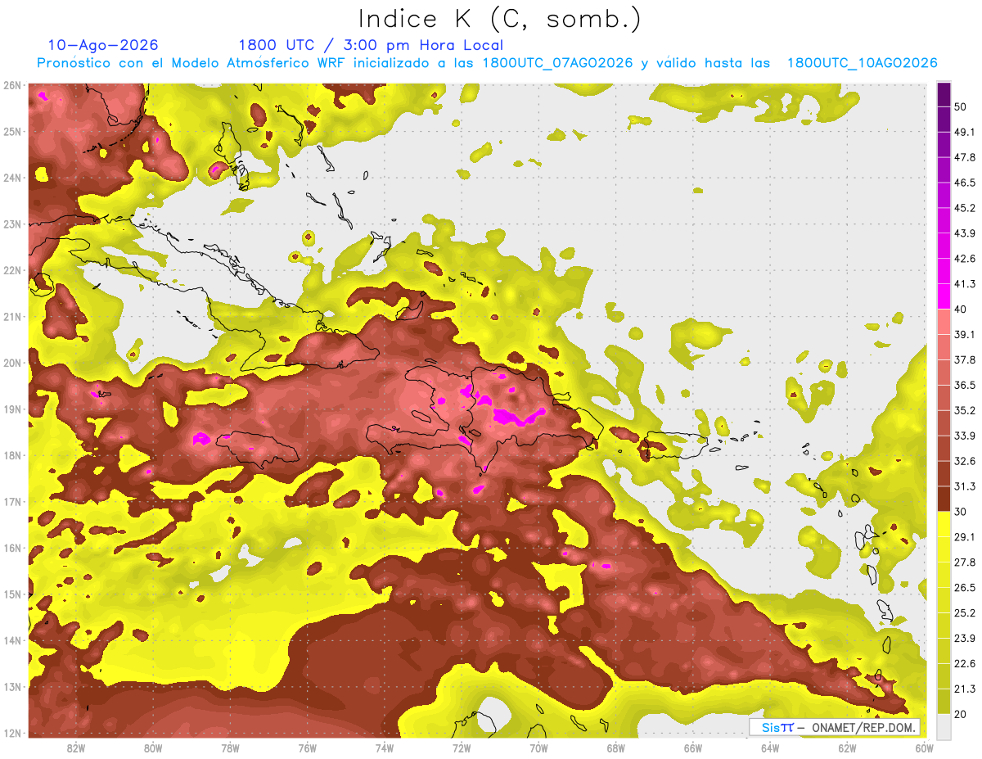Image resolution: width=982 pixels, height=759 pixels.
Task: Click the longitude label "66W"
Action: click(692, 748)
